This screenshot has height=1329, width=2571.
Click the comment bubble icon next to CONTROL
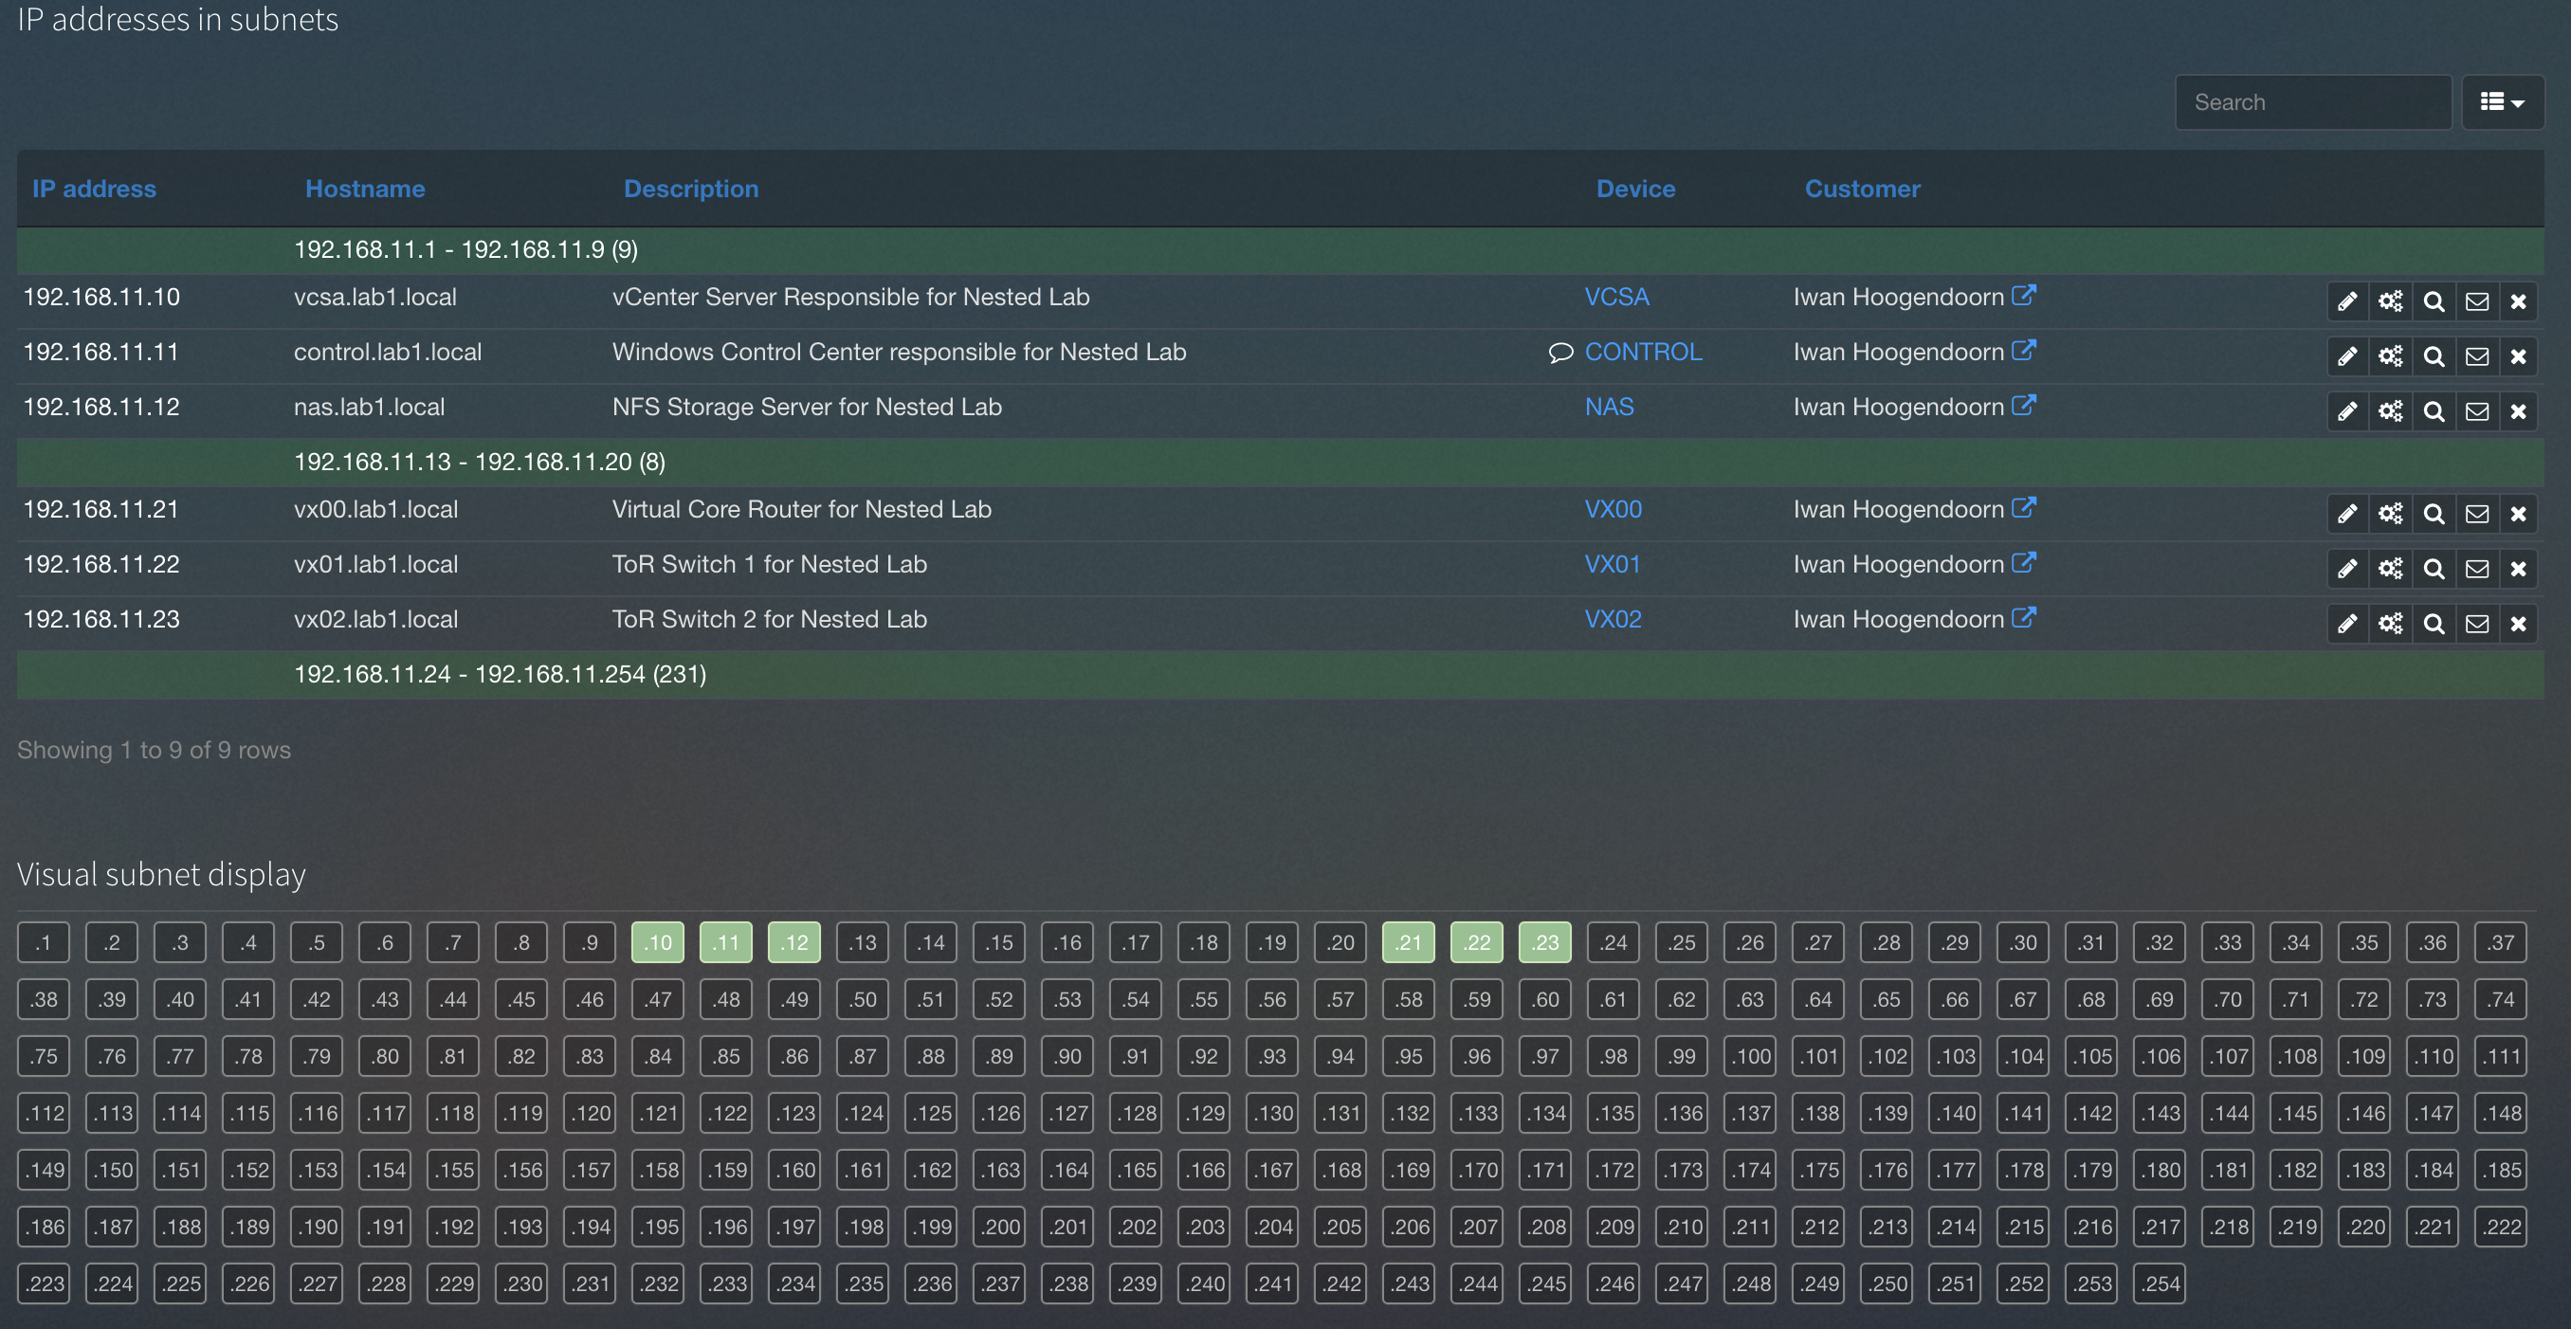tap(1560, 353)
